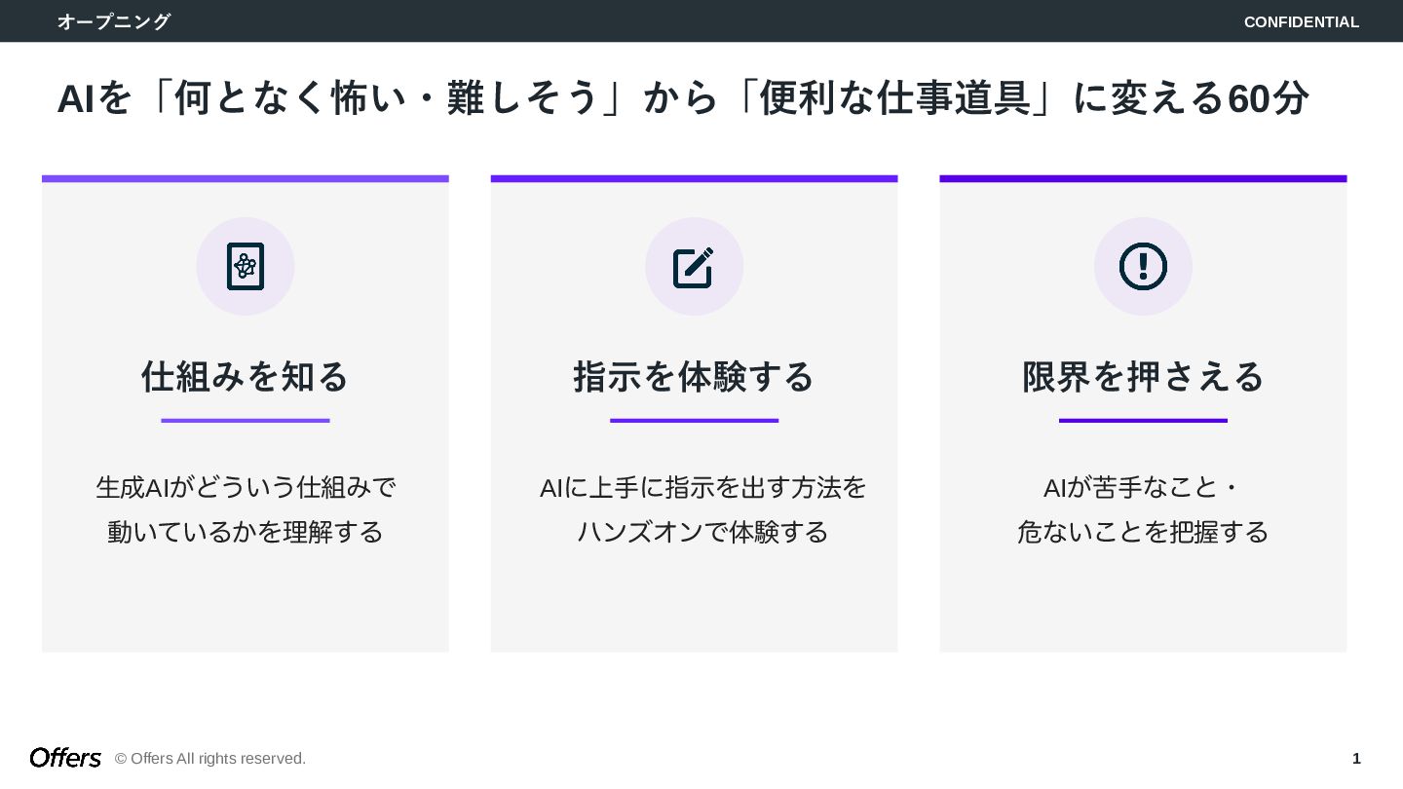
Task: Click the purple top bar of first card
Action: (x=246, y=179)
